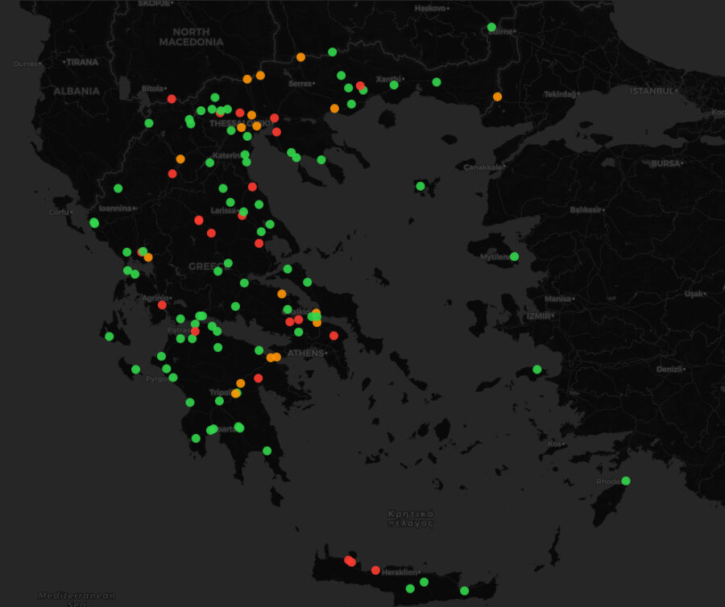
Task: Select the green marker beside Xanthi
Action: tap(394, 85)
